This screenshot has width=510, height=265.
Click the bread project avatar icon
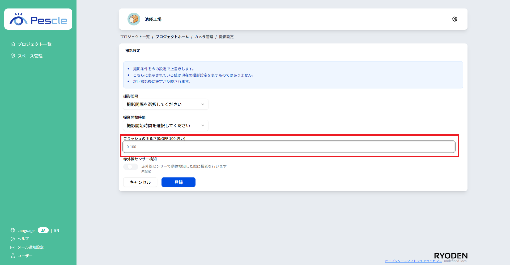pos(134,19)
